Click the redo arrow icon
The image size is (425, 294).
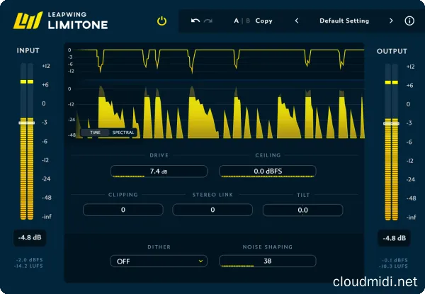(x=208, y=21)
